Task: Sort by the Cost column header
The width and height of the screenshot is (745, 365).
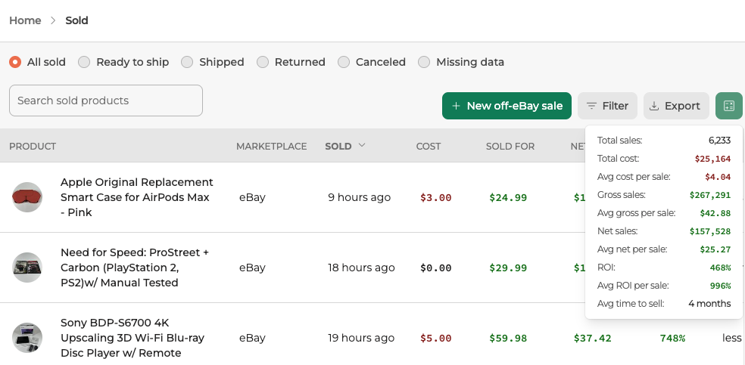Action: coord(428,146)
